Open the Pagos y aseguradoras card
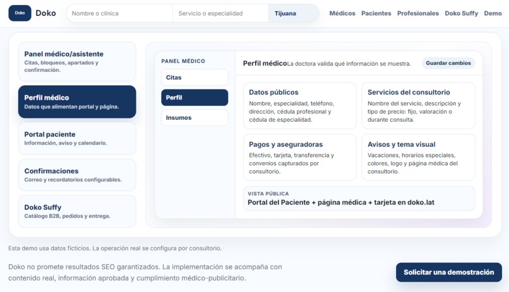This screenshot has height=292, width=509. (299, 158)
